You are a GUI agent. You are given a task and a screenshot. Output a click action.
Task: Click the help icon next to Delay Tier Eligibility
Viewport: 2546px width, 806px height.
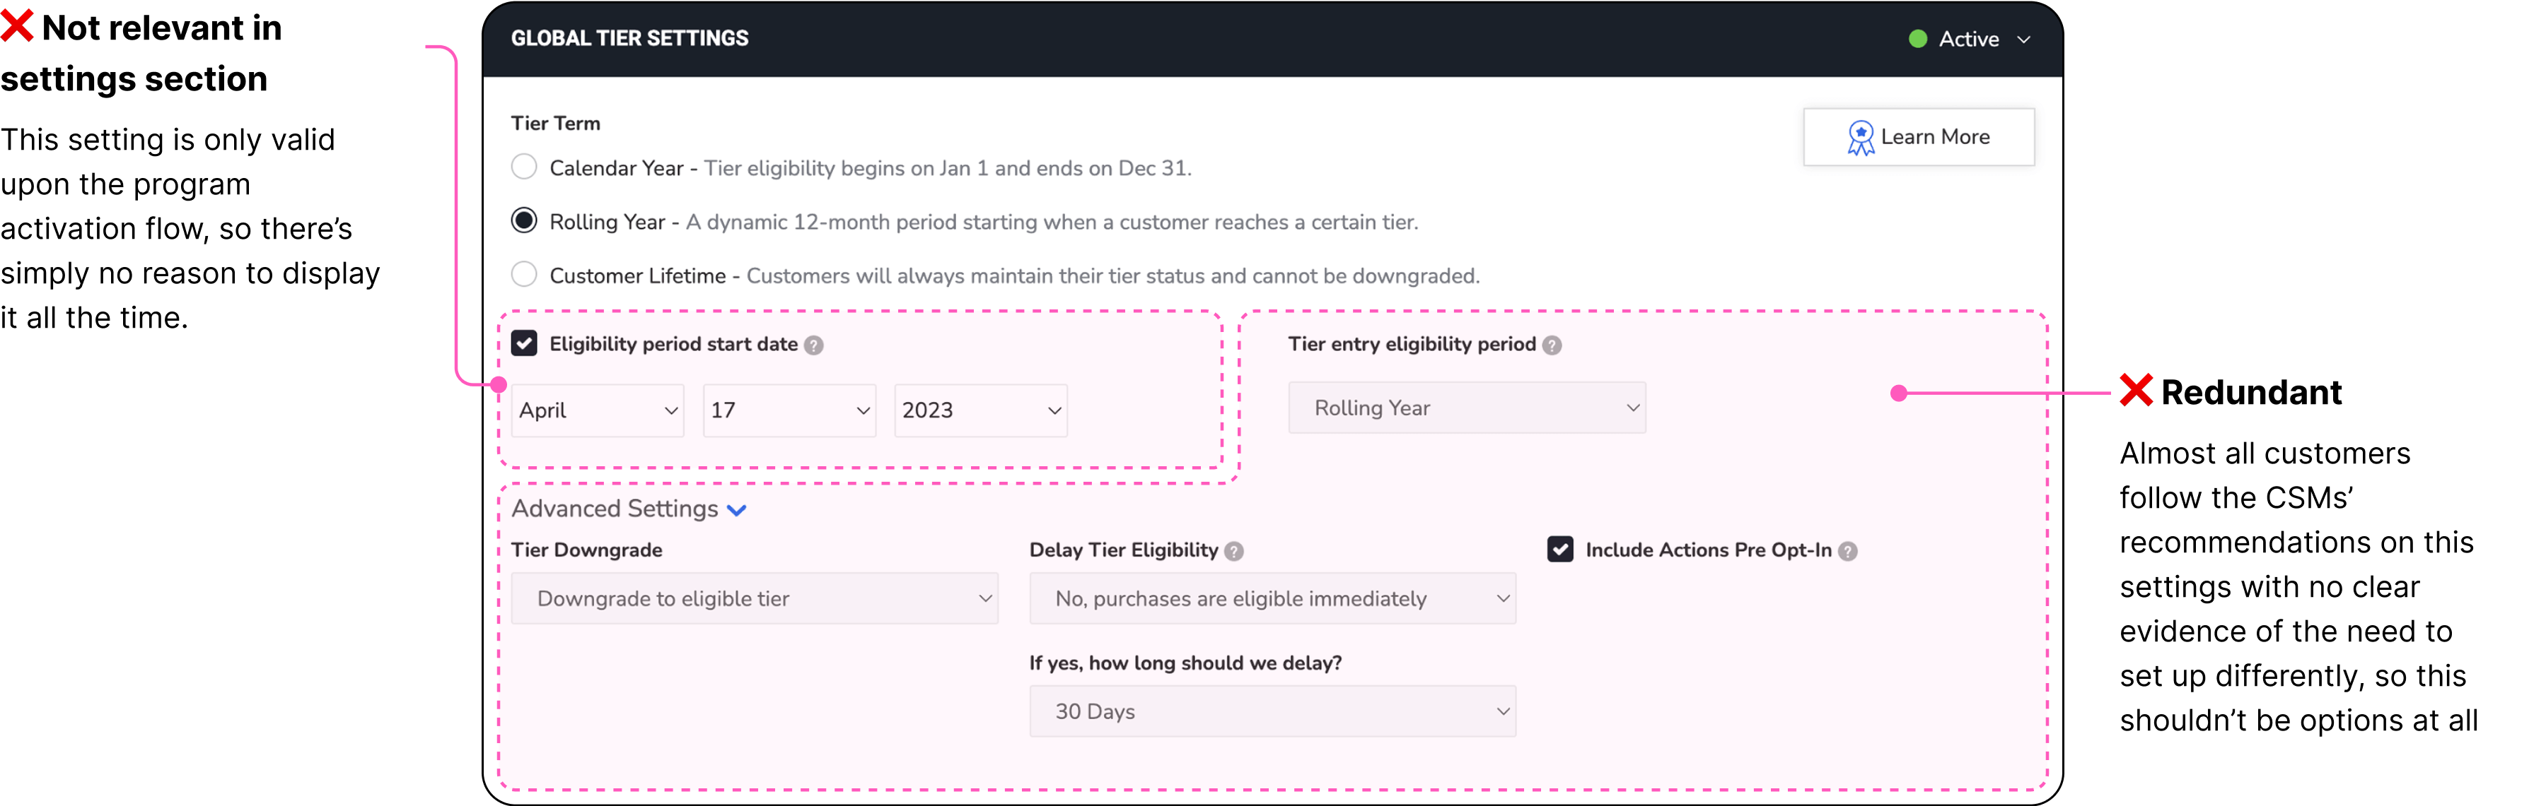coord(1233,551)
